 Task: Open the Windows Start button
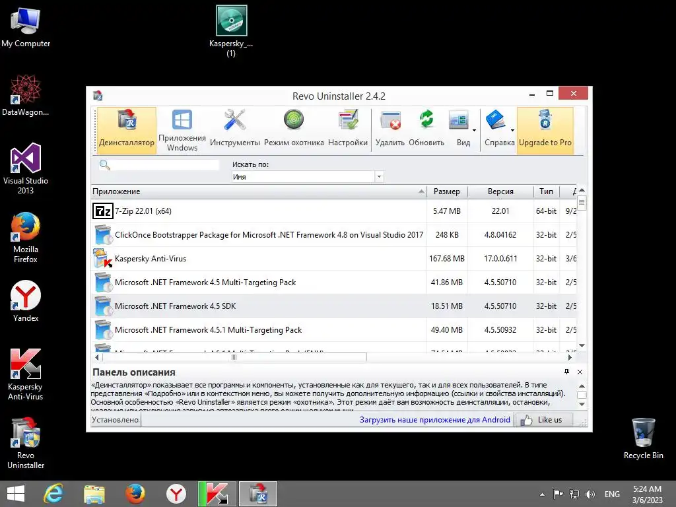tap(16, 494)
